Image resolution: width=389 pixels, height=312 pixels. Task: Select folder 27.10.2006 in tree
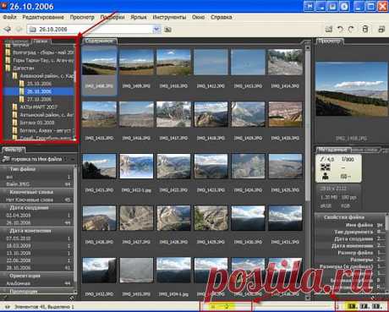point(39,99)
